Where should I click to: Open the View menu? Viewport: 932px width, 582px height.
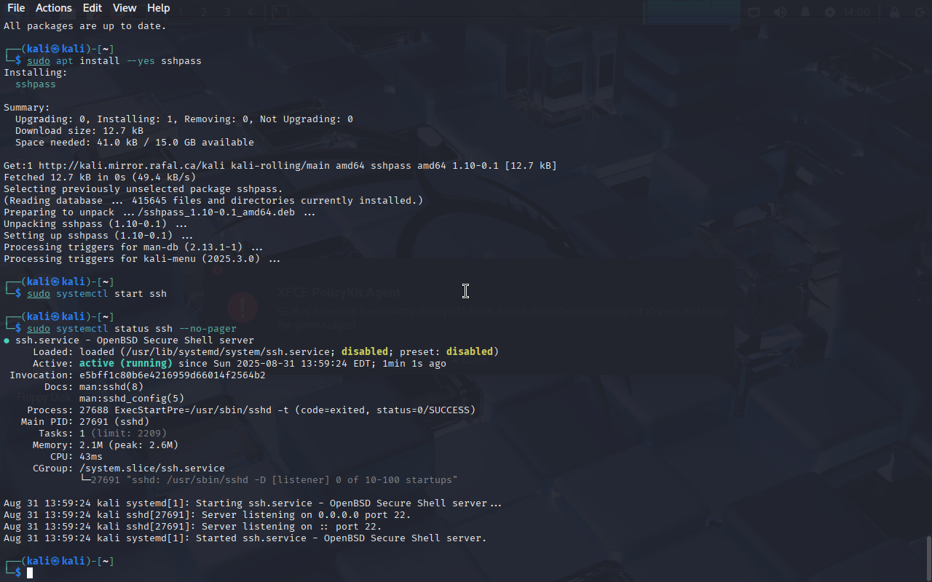[x=125, y=8]
